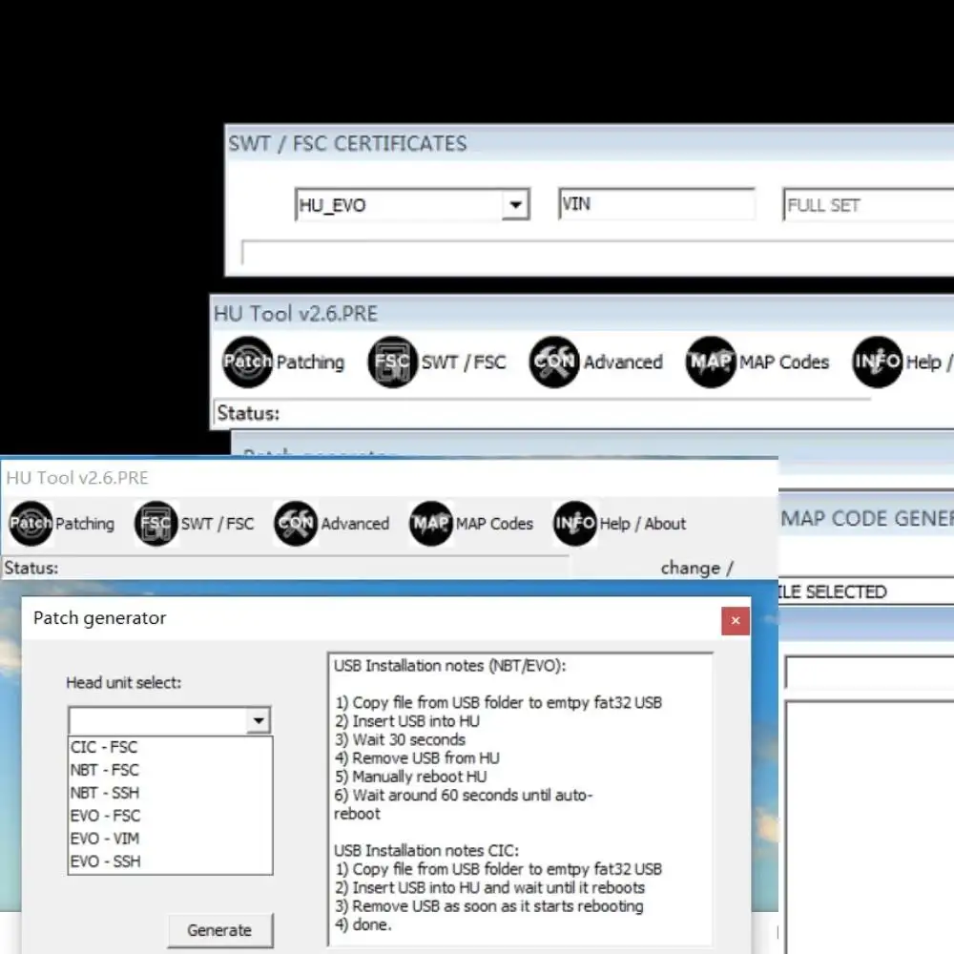Select EVO - SSH from the list
This screenshot has height=954, width=954.
coord(171,861)
